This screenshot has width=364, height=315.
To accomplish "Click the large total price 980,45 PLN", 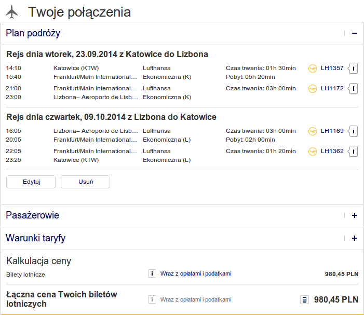I will pos(336,299).
